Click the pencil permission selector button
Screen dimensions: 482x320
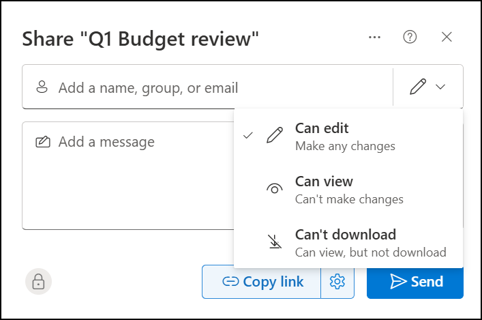(419, 87)
